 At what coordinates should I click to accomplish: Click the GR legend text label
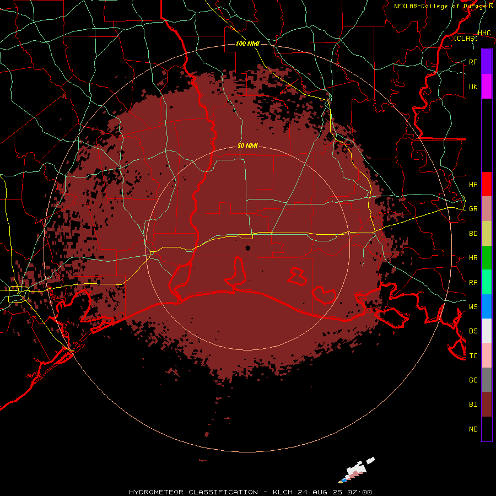click(x=473, y=208)
